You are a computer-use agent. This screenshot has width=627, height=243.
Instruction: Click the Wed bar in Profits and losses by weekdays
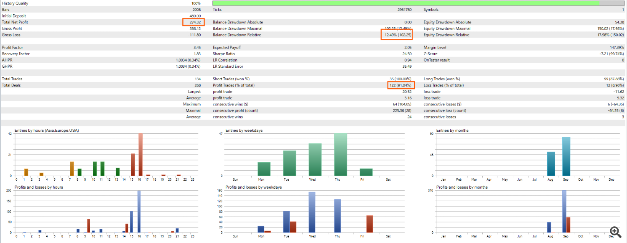[311, 212]
